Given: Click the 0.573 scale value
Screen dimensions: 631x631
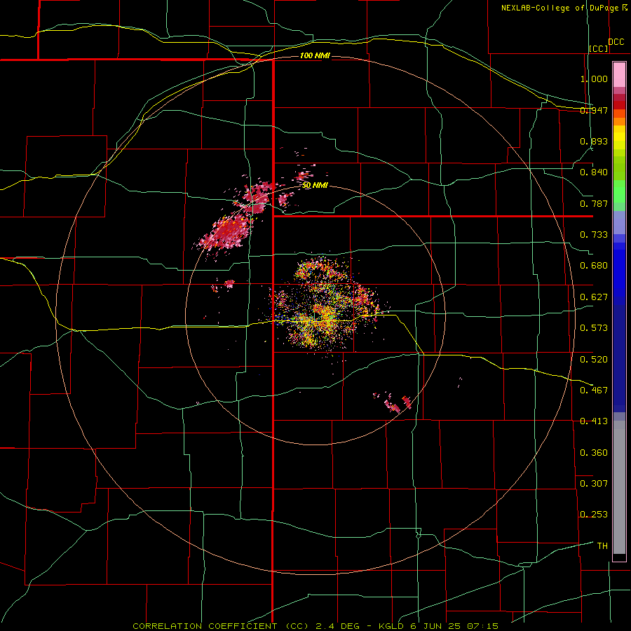Looking at the screenshot, I should tap(594, 328).
